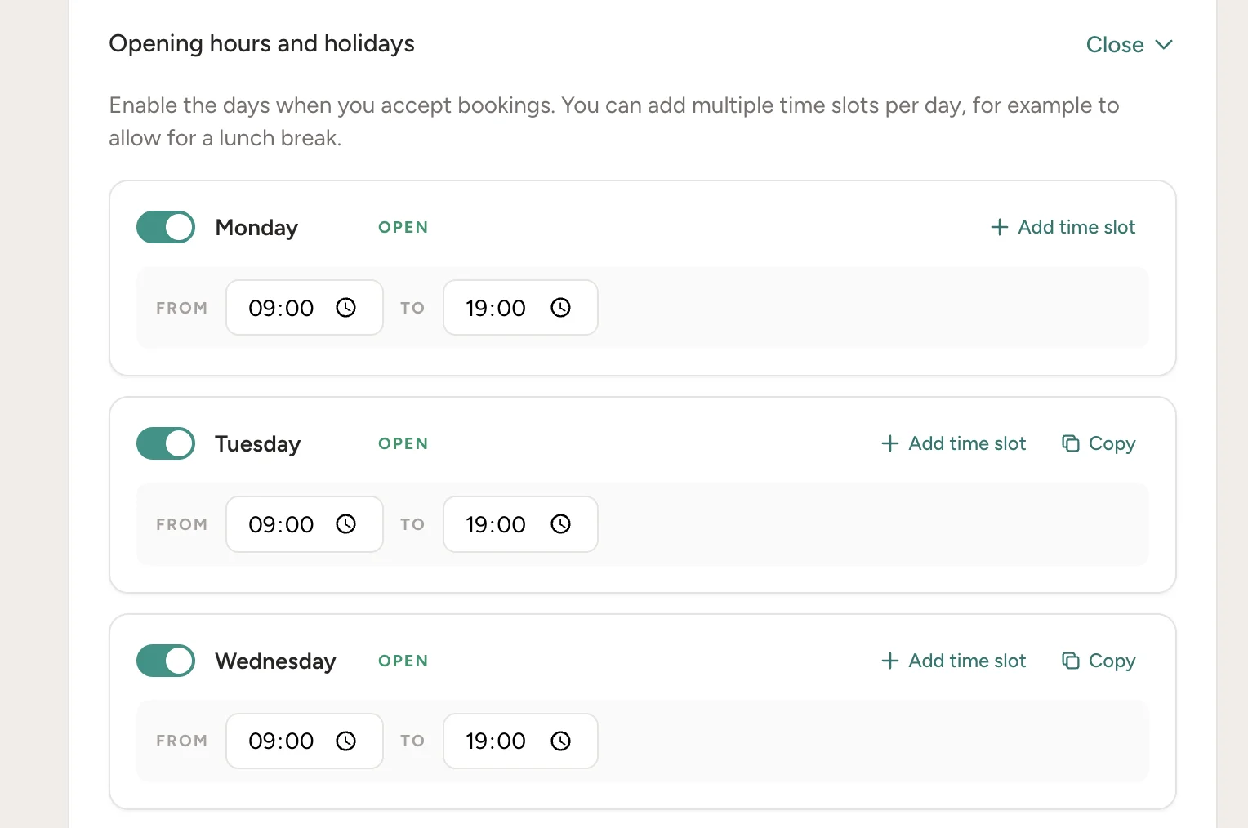
Task: Switch off the Wednesday toggle
Action: click(166, 661)
